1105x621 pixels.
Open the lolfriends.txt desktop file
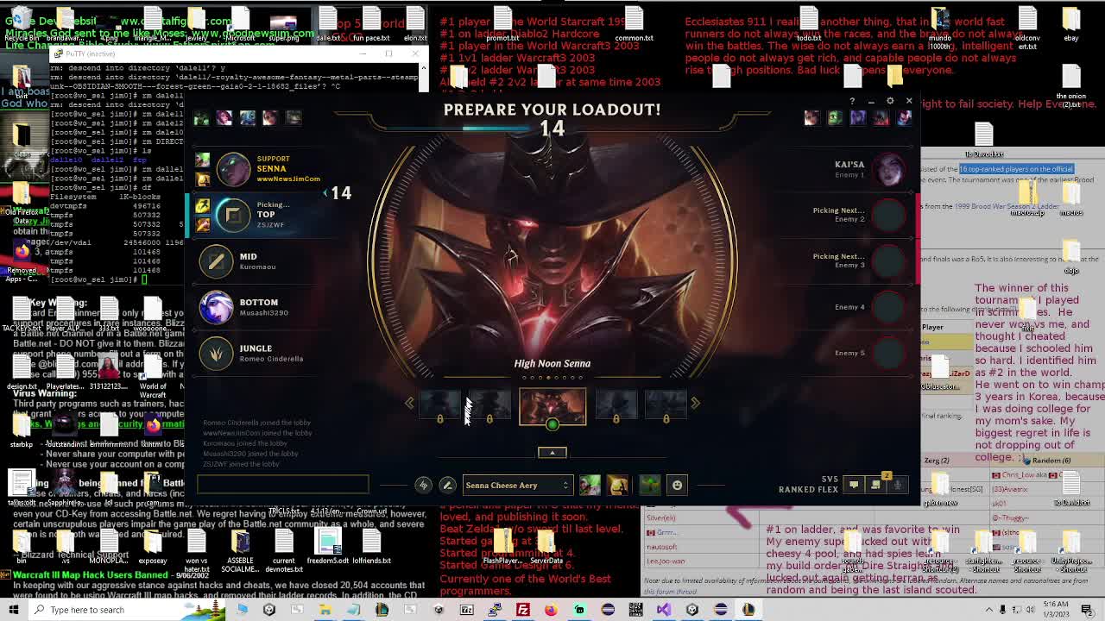click(371, 546)
